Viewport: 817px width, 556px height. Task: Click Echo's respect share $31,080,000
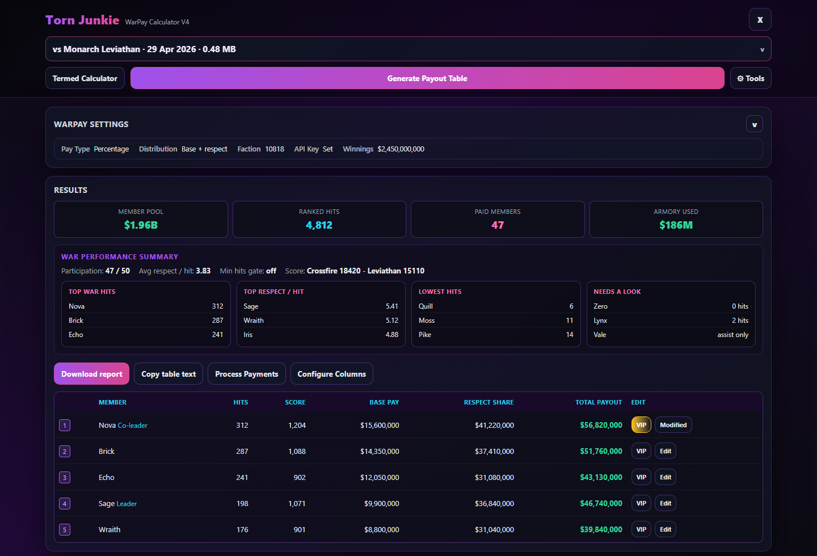(494, 477)
